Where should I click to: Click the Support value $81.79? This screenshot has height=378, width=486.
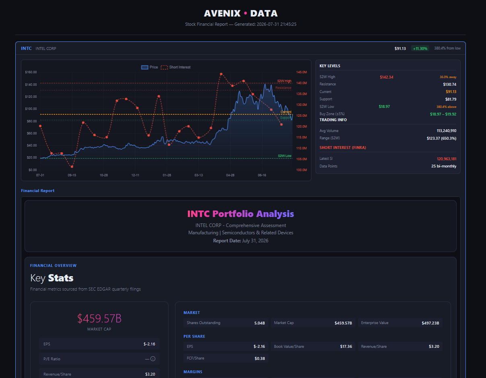pos(451,99)
